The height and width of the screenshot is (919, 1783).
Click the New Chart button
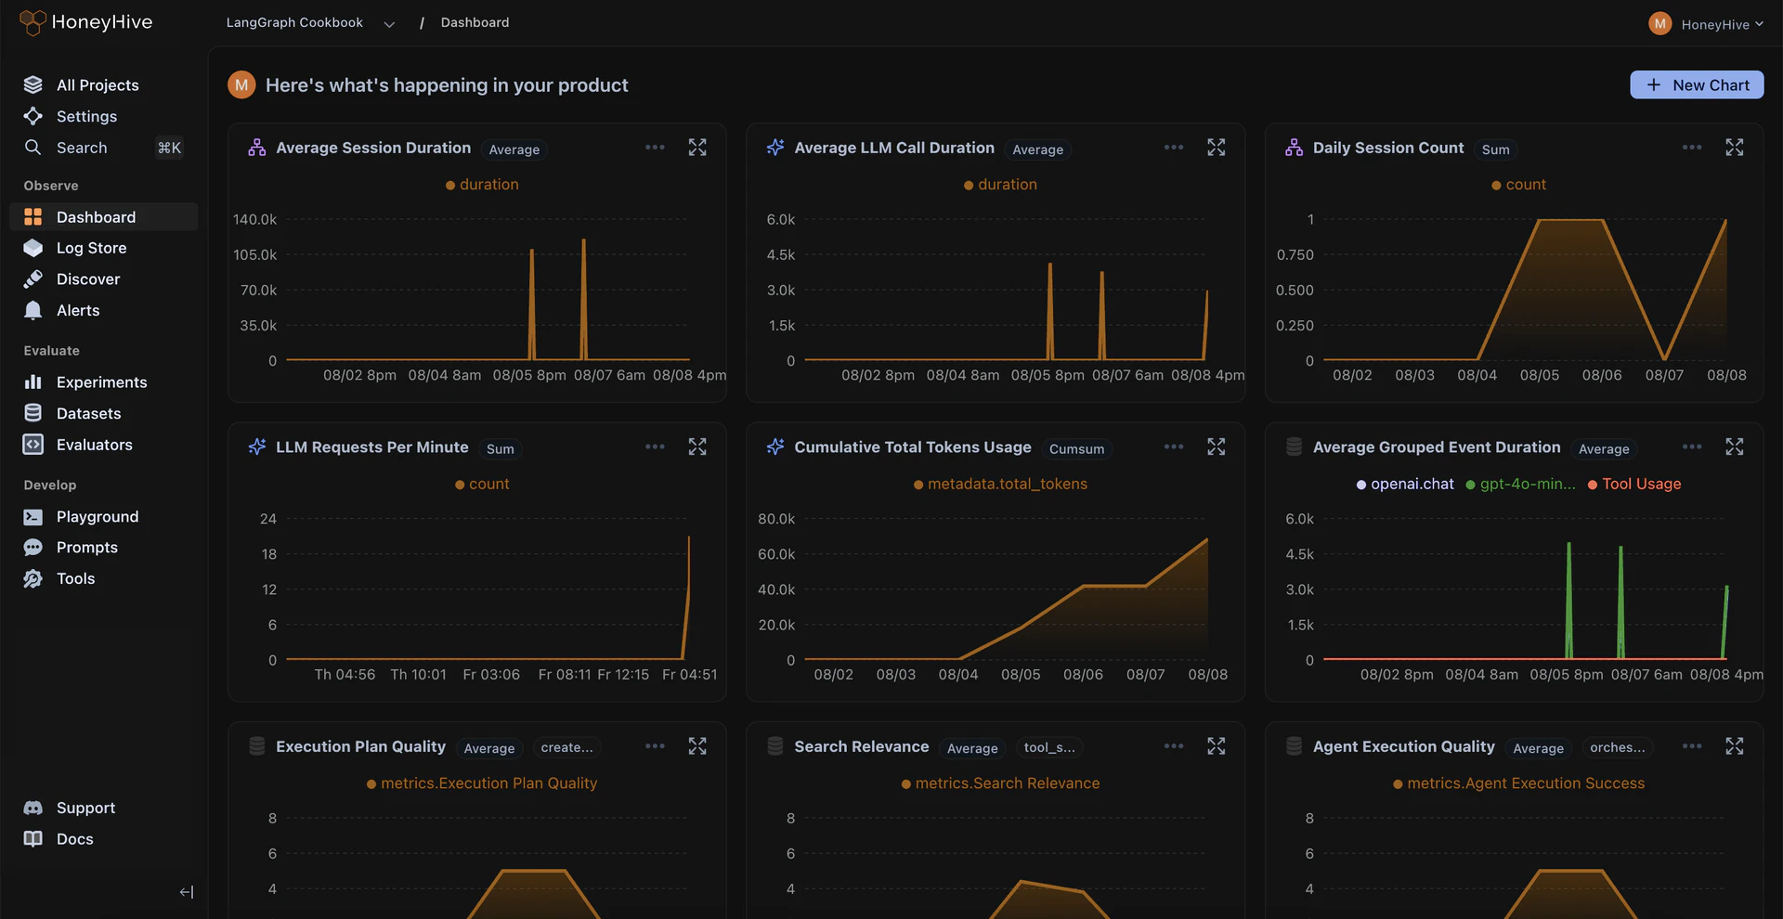(1697, 84)
